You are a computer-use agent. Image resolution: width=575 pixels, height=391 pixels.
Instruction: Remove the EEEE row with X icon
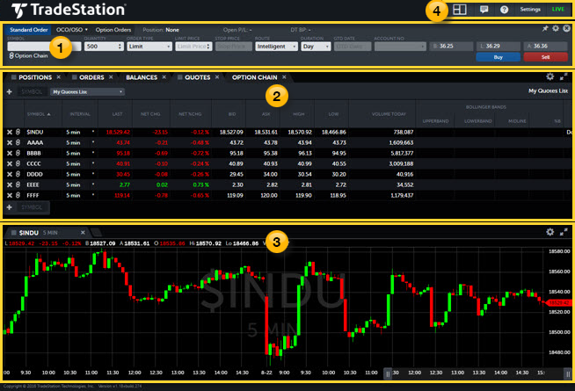[10, 185]
